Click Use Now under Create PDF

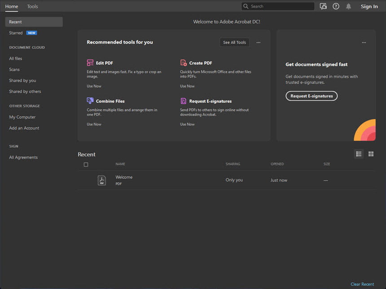click(x=187, y=86)
